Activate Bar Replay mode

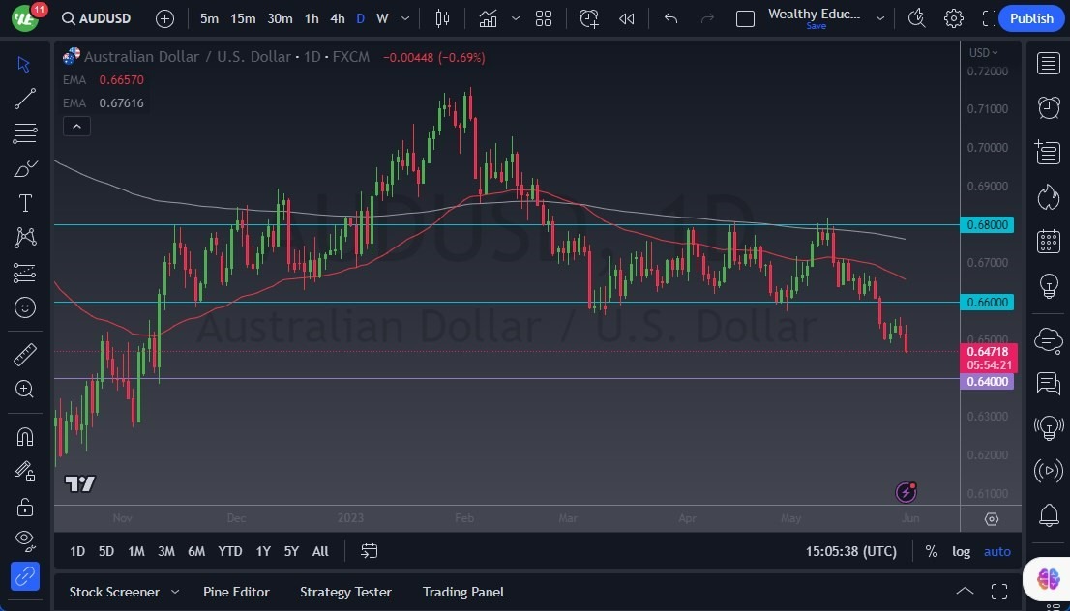[x=626, y=17]
